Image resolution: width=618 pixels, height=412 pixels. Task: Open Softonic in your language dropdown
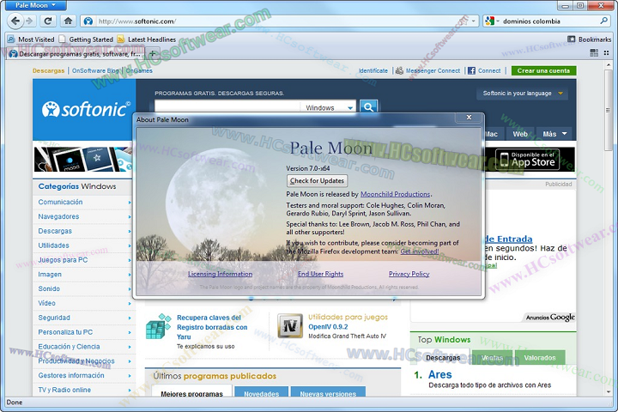[x=524, y=94]
